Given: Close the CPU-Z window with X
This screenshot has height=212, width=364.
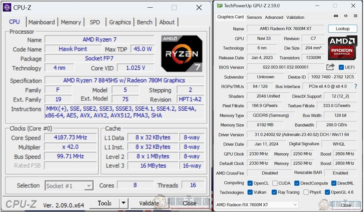Looking at the screenshot, I should (199, 8).
